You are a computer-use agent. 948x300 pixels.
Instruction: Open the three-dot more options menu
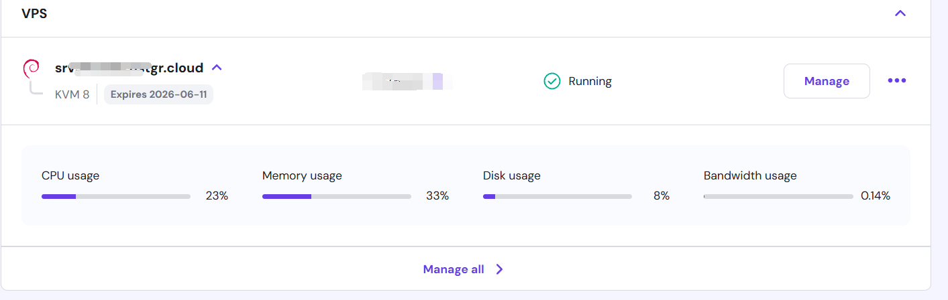tap(896, 80)
